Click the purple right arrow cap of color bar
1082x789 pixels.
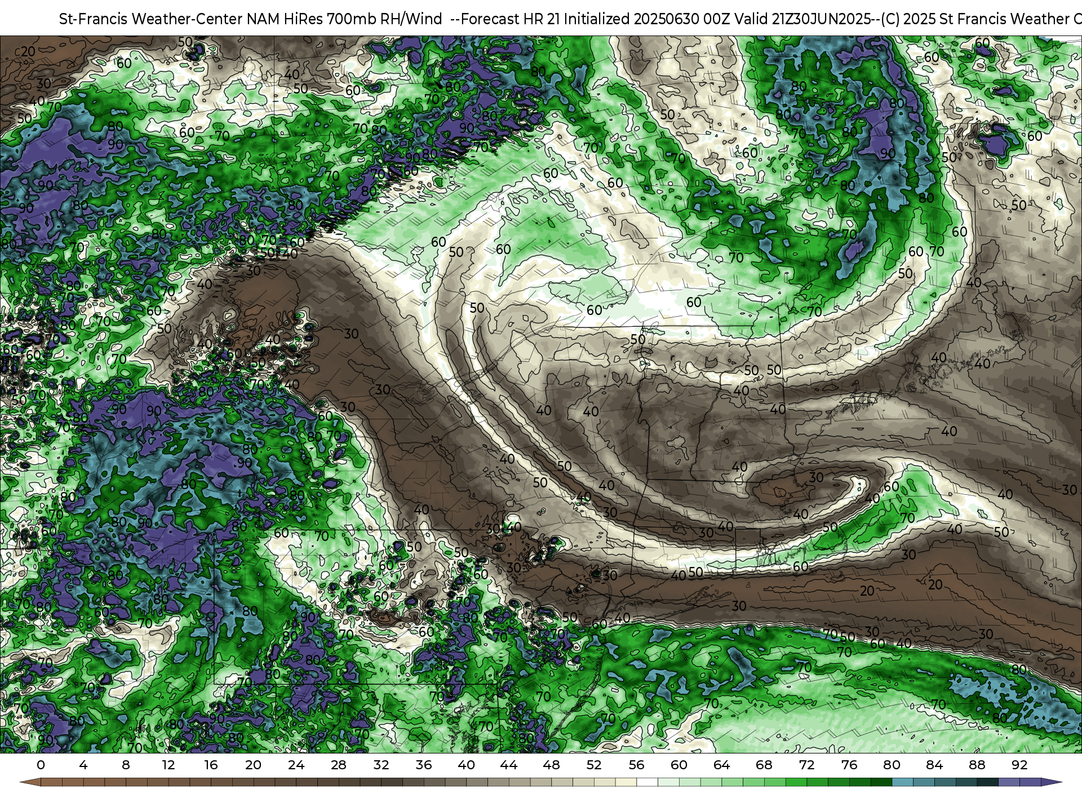(x=1052, y=782)
